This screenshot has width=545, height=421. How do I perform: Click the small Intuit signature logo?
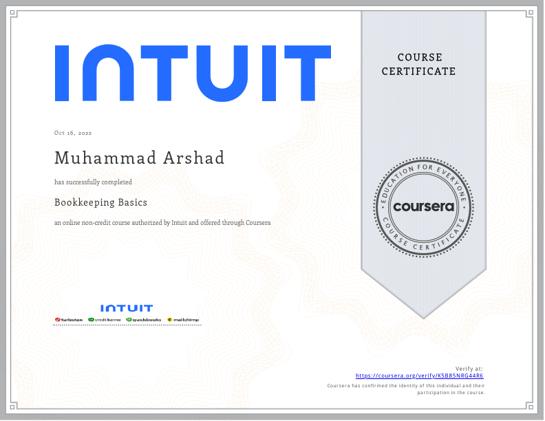tap(127, 308)
